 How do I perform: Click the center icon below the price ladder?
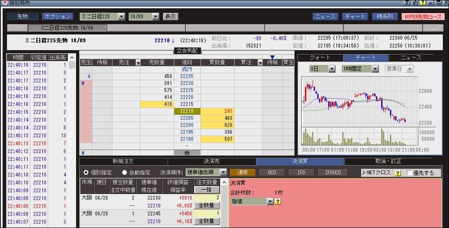(187, 153)
